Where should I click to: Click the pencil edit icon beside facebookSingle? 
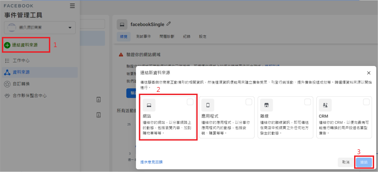[x=168, y=24]
